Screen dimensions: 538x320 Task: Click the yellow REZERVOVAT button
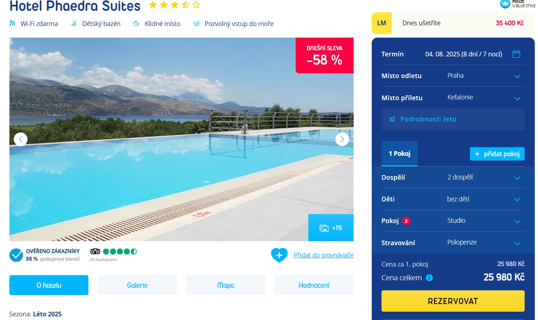point(453,301)
